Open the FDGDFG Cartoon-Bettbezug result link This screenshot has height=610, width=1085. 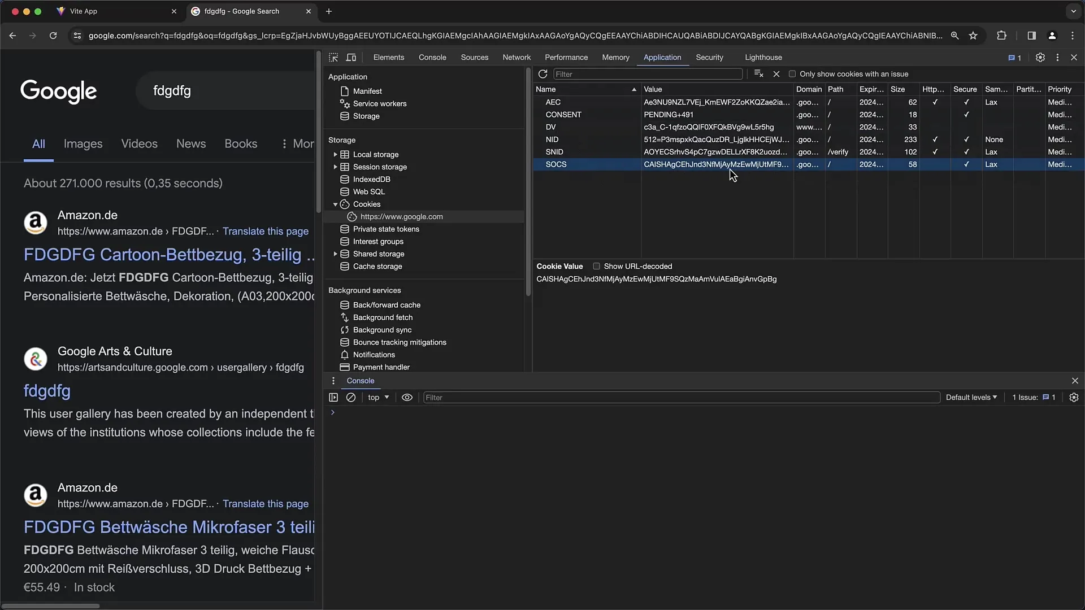tap(169, 255)
